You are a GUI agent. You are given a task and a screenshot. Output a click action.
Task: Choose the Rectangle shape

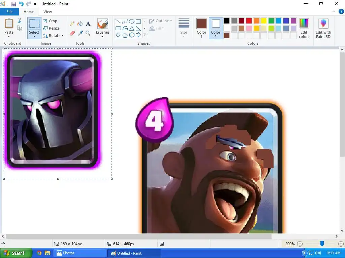click(x=138, y=21)
